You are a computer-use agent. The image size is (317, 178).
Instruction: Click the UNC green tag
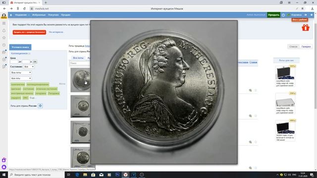point(25,98)
